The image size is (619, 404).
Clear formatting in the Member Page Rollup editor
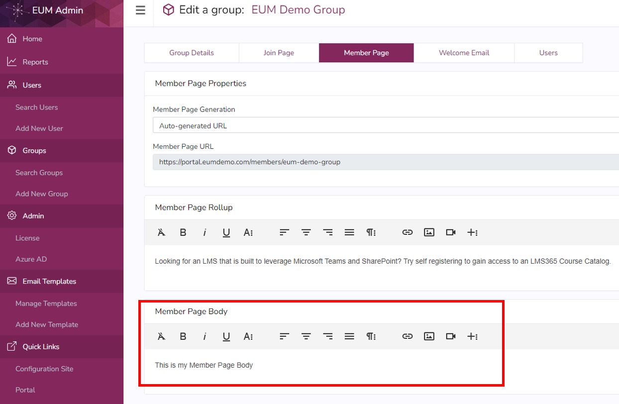[161, 232]
